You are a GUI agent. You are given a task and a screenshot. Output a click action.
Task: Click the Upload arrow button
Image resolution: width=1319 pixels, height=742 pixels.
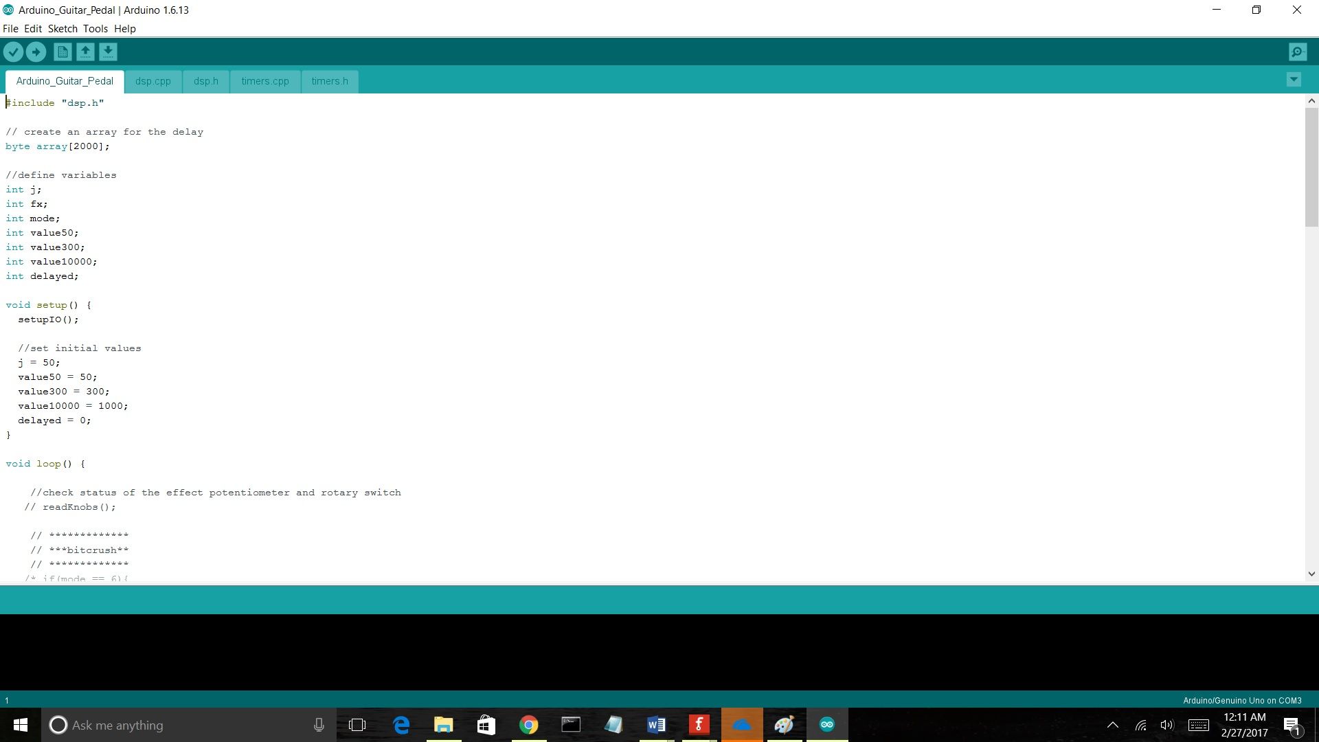[36, 52]
